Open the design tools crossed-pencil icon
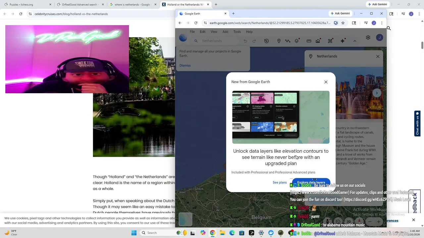Image resolution: width=424 pixels, height=238 pixels. [x=330, y=41]
